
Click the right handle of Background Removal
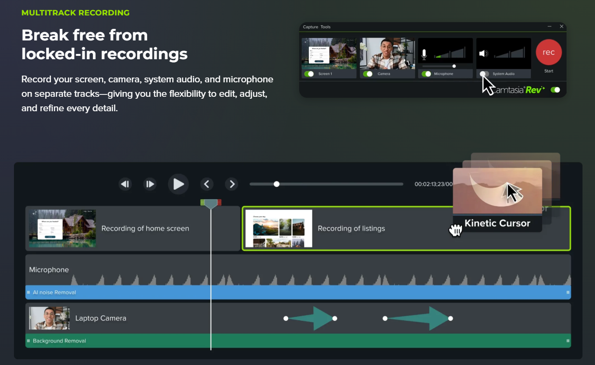(568, 341)
